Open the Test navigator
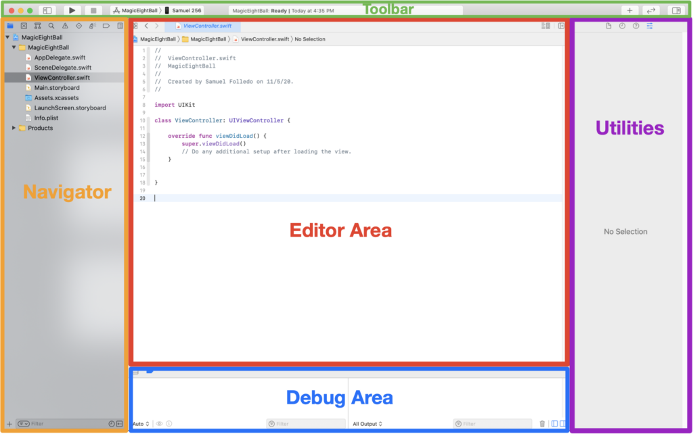Viewport: 693px width, 436px height. pyautogui.click(x=79, y=26)
